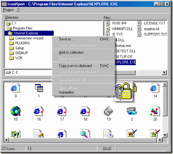The image size is (173, 154).
Task: Select the Internet Explorer folder
Action: pyautogui.click(x=29, y=33)
